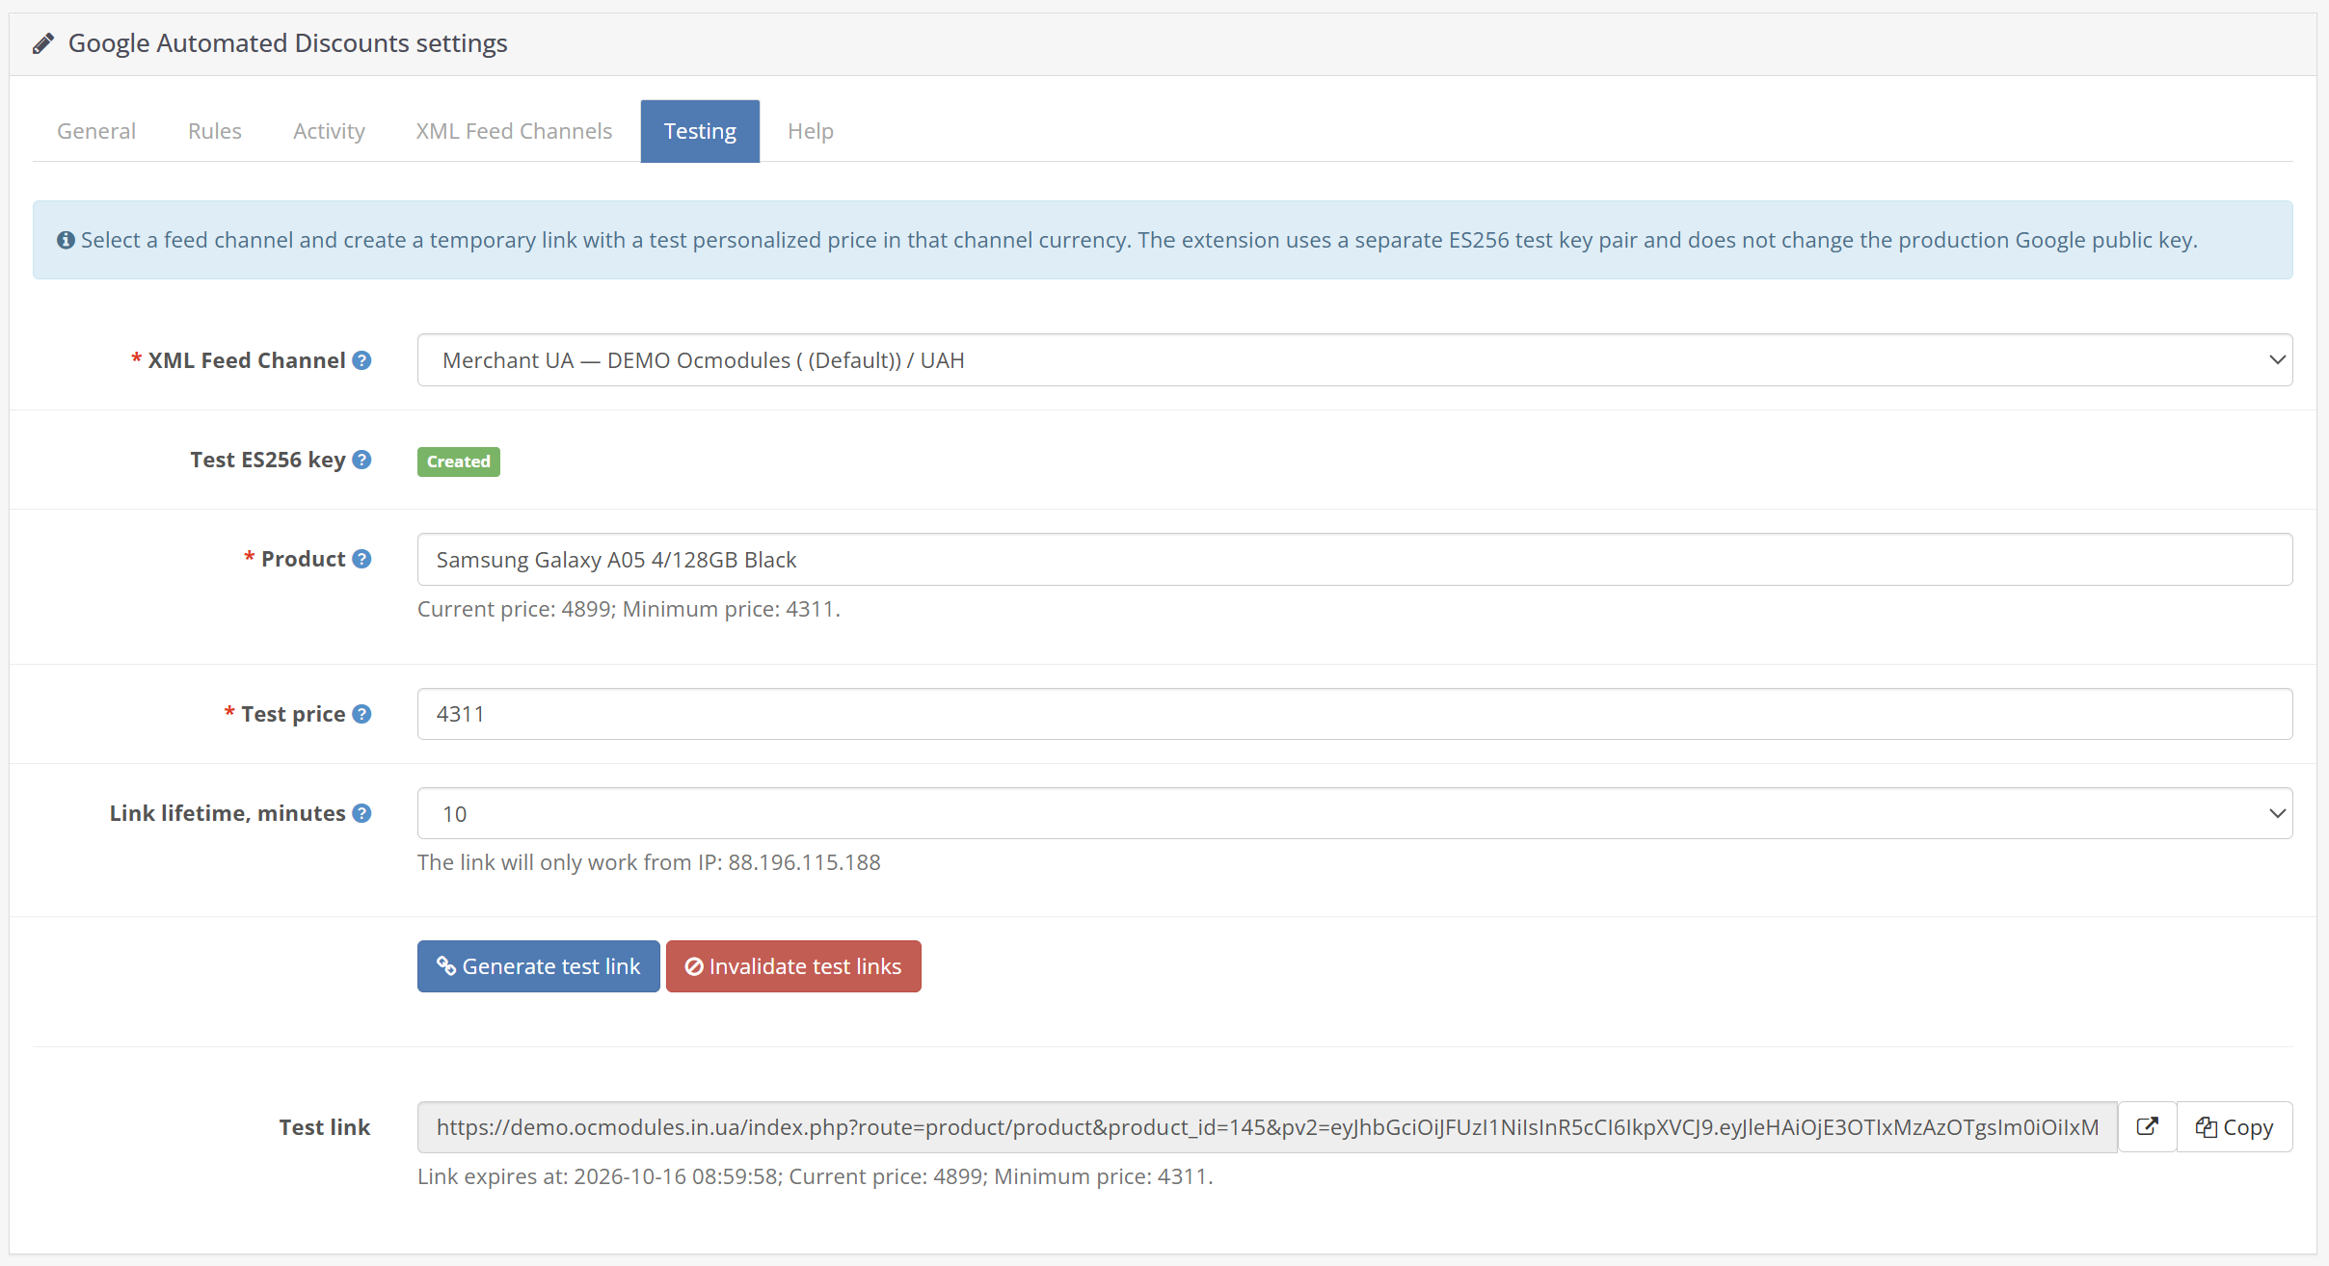Open the Link lifetime minutes dropdown
Viewport: 2329px width, 1266px height.
1354,813
